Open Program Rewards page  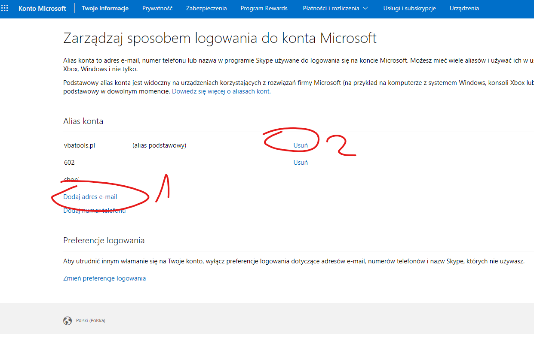pos(264,8)
